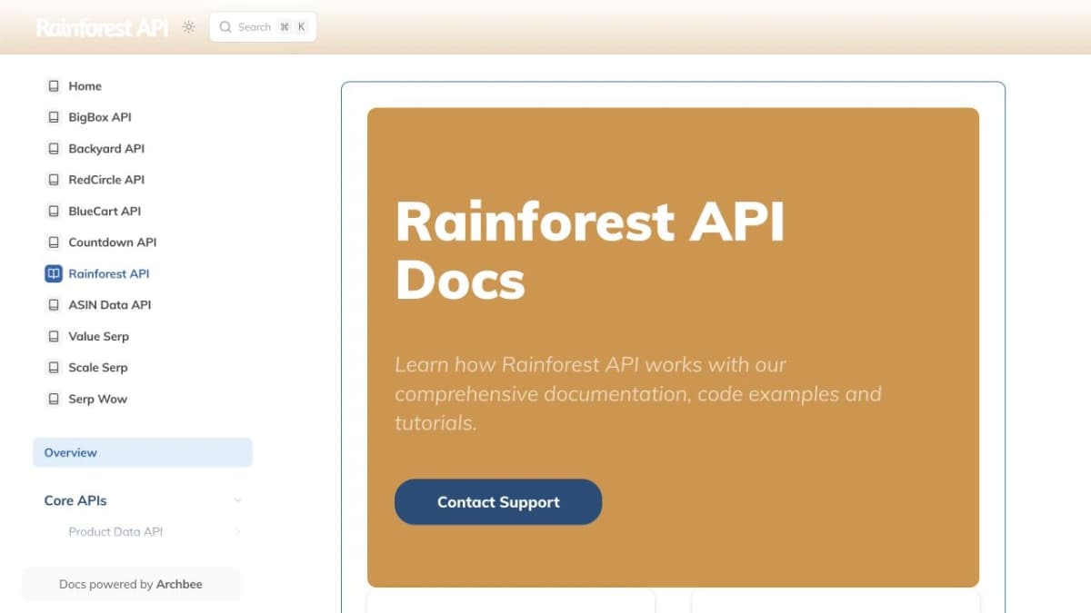The height and width of the screenshot is (613, 1091).
Task: Expand the Product Data API arrow
Action: (x=238, y=532)
